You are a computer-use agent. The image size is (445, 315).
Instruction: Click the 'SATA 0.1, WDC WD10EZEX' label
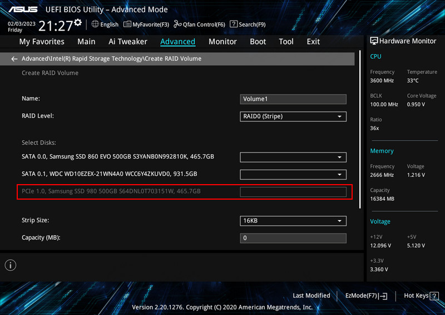tap(109, 174)
